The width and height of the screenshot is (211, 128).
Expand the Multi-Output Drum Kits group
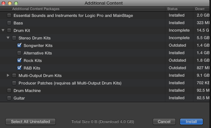coord(8,75)
